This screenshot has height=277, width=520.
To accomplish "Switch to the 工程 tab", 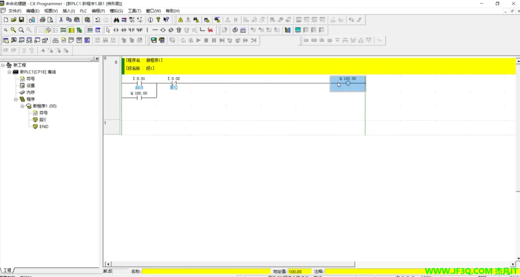I will [7, 270].
